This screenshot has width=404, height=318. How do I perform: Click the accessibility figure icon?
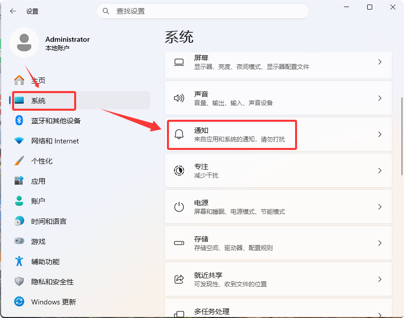pyautogui.click(x=19, y=261)
